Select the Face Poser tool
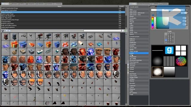The height and width of the screenshot is (107, 191). point(139,75)
